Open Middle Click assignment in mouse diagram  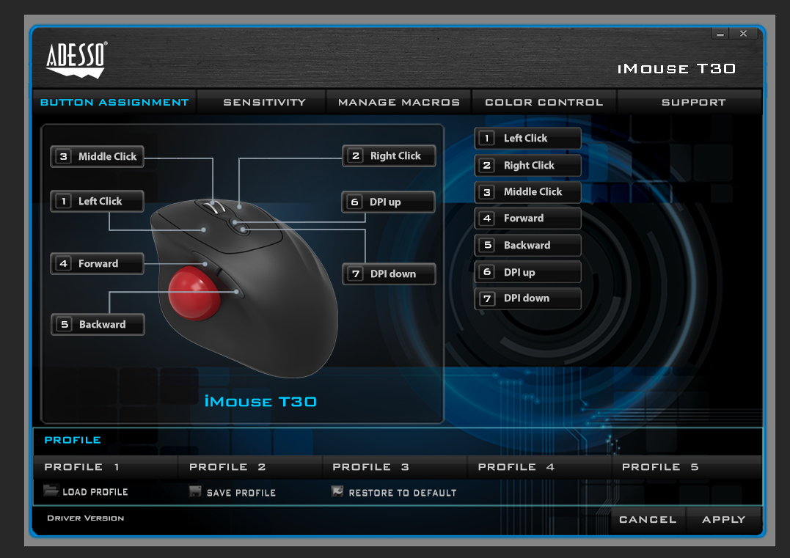tap(98, 156)
